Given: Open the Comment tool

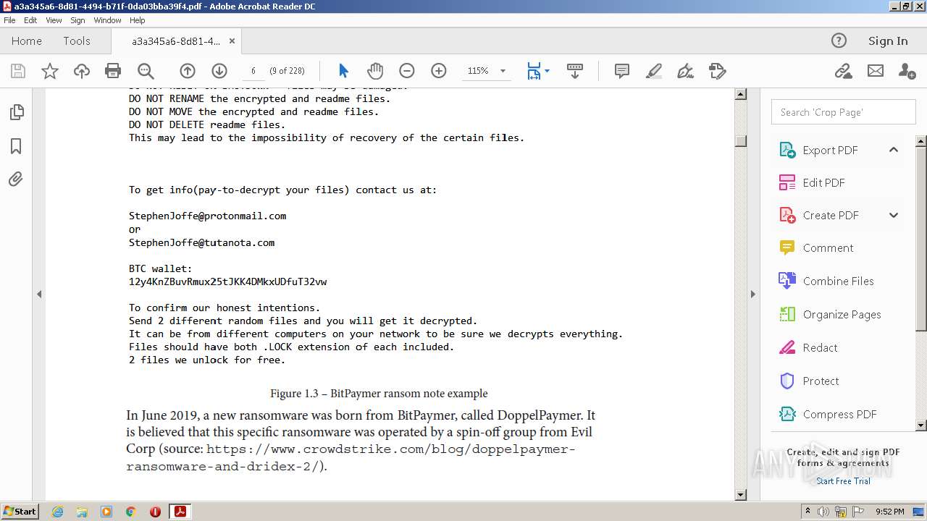Looking at the screenshot, I should pos(828,247).
